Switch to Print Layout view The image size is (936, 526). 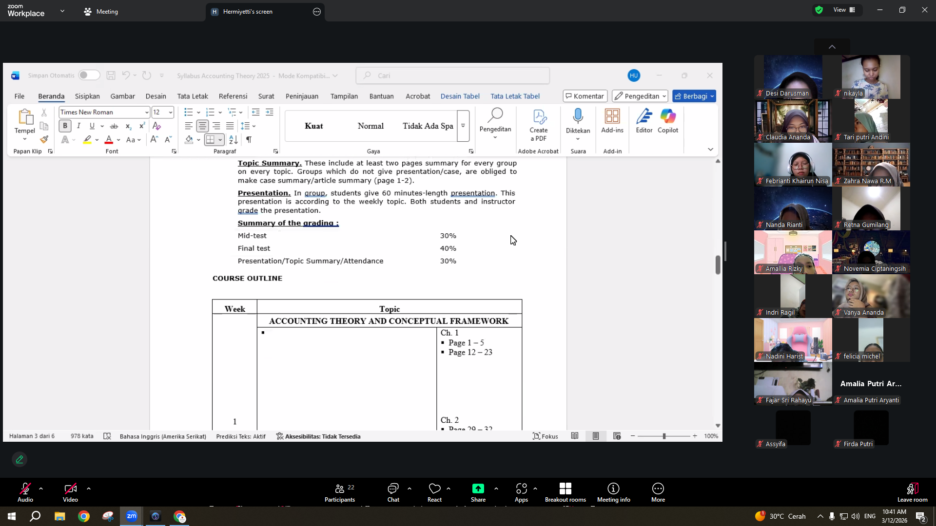[596, 436]
